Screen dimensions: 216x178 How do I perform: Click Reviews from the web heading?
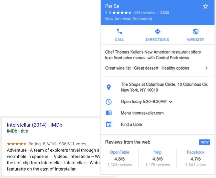pos(128,142)
